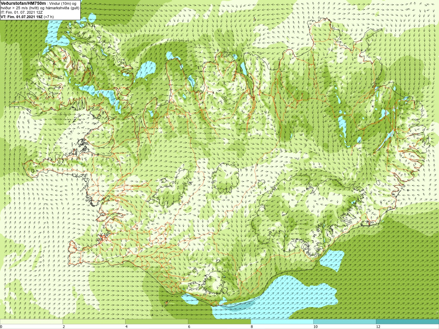This screenshot has height=329, width=439.
Task: Click the 10–12 m/s turquoise legend band
Action: pyautogui.click(x=345, y=322)
